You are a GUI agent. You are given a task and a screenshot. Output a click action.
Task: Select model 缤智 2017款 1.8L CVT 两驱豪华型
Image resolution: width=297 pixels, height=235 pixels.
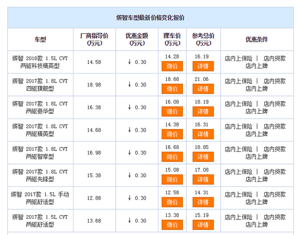click(40, 108)
